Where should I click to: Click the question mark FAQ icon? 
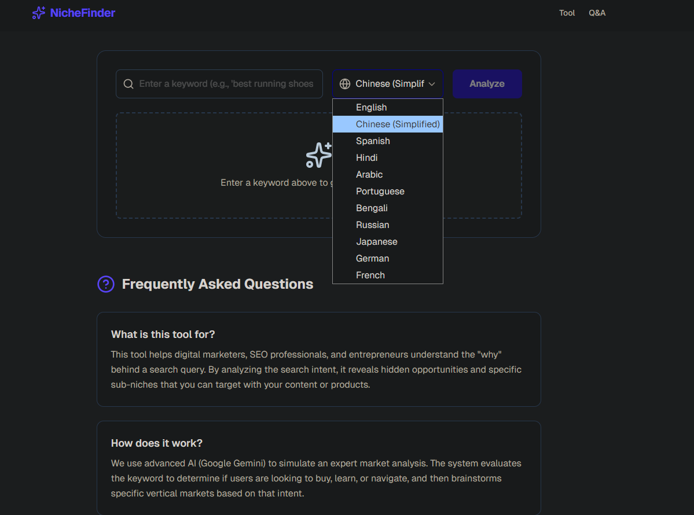click(106, 284)
